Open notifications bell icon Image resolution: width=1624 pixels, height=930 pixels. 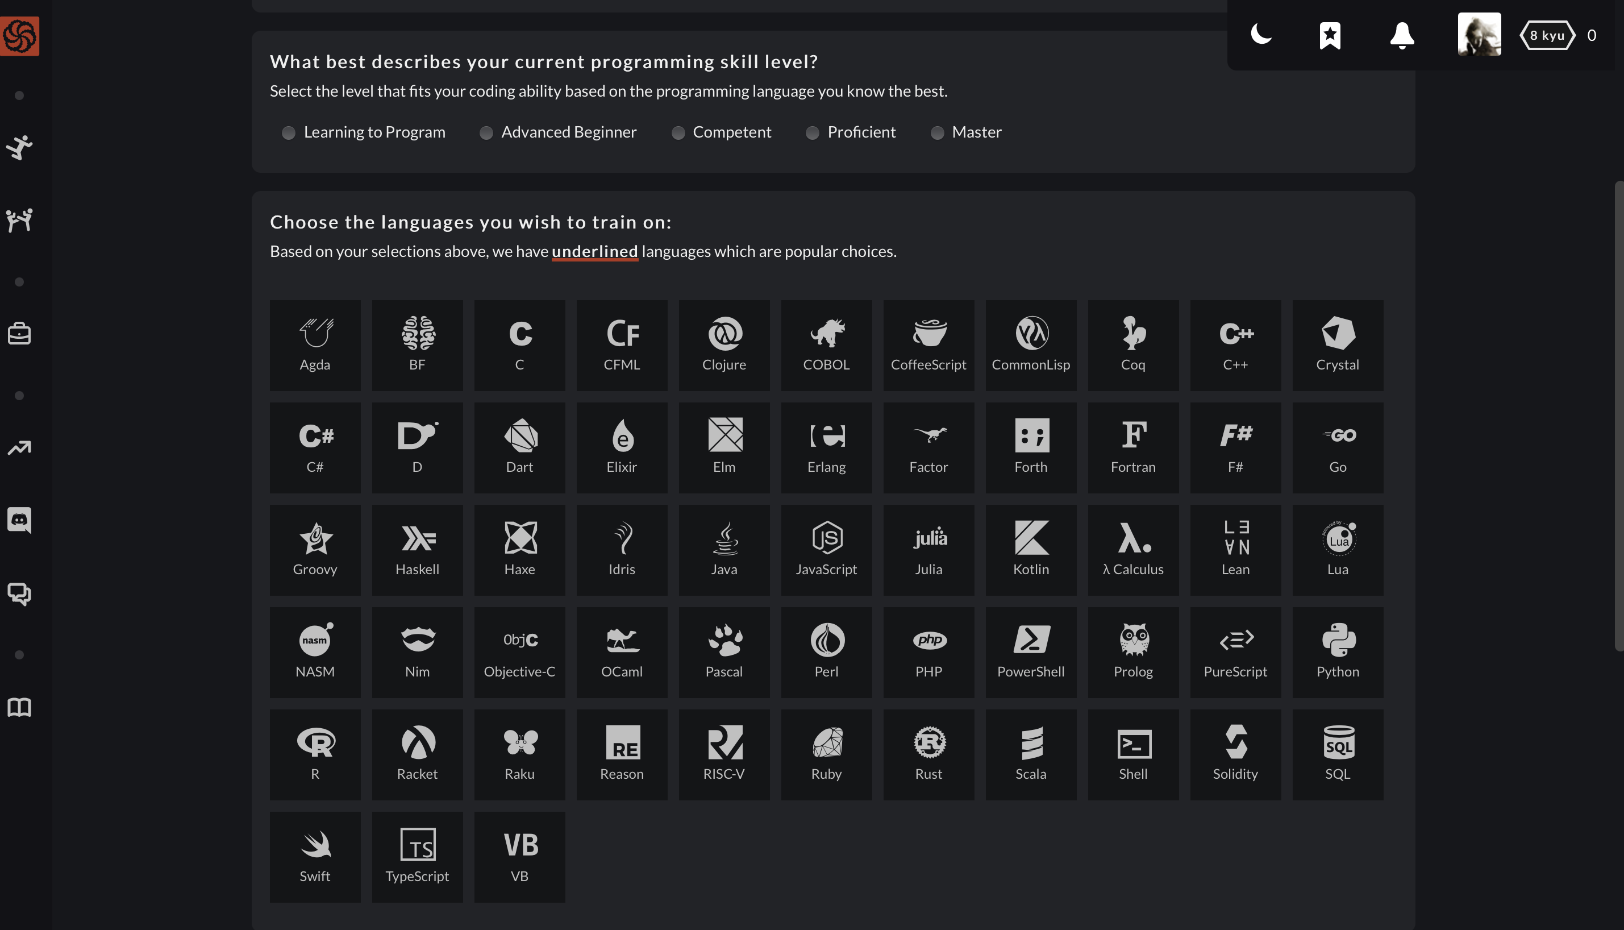(x=1402, y=35)
